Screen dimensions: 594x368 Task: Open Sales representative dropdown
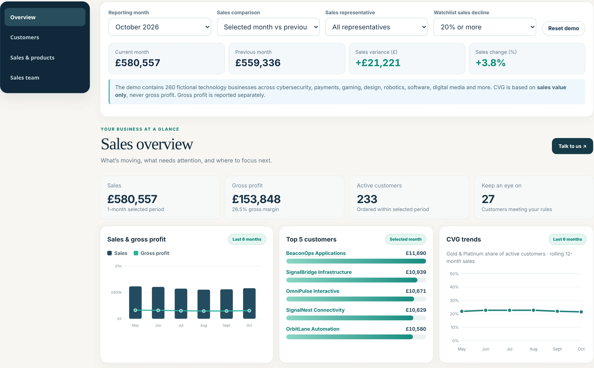coord(376,27)
